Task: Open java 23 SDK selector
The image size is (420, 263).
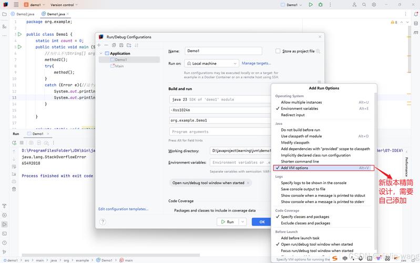Action: pyautogui.click(x=220, y=99)
